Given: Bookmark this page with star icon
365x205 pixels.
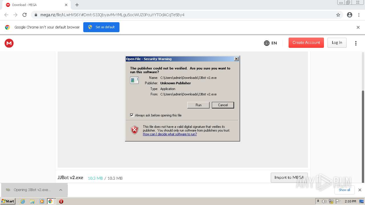Looking at the screenshot, I should point(338,15).
